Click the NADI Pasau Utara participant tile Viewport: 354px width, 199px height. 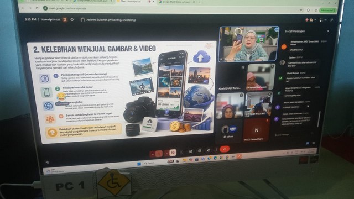pyautogui.click(x=257, y=130)
